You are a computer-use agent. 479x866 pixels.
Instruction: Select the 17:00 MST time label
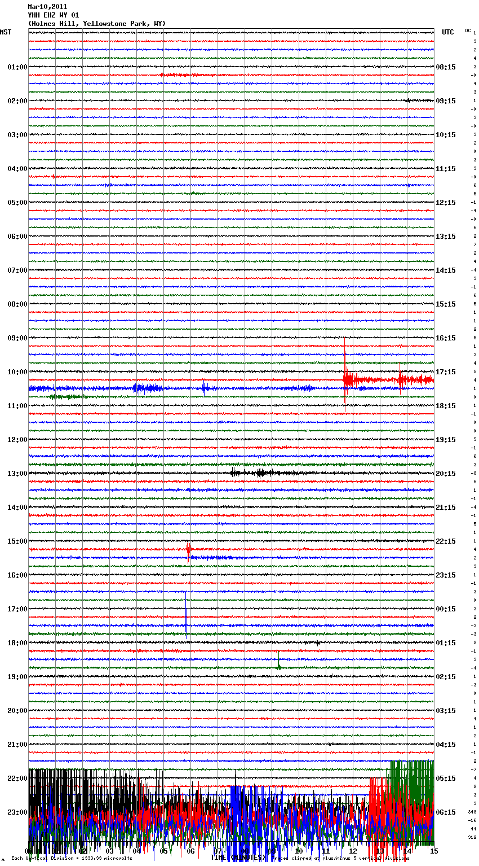17,609
